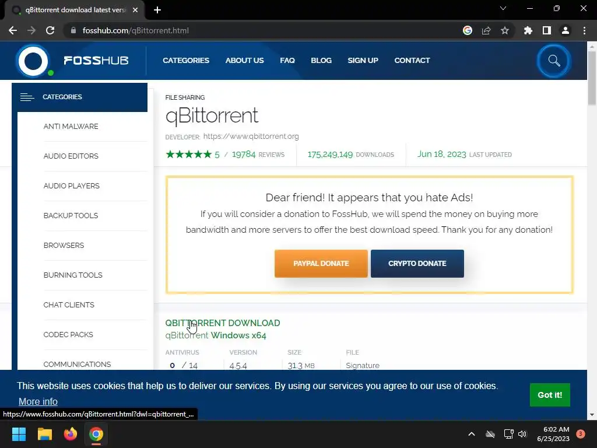Open the Extensions puzzle icon
Image resolution: width=597 pixels, height=448 pixels.
pos(528,30)
